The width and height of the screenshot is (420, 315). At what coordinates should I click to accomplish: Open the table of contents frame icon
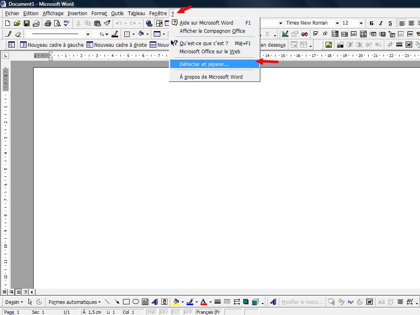click(x=11, y=45)
